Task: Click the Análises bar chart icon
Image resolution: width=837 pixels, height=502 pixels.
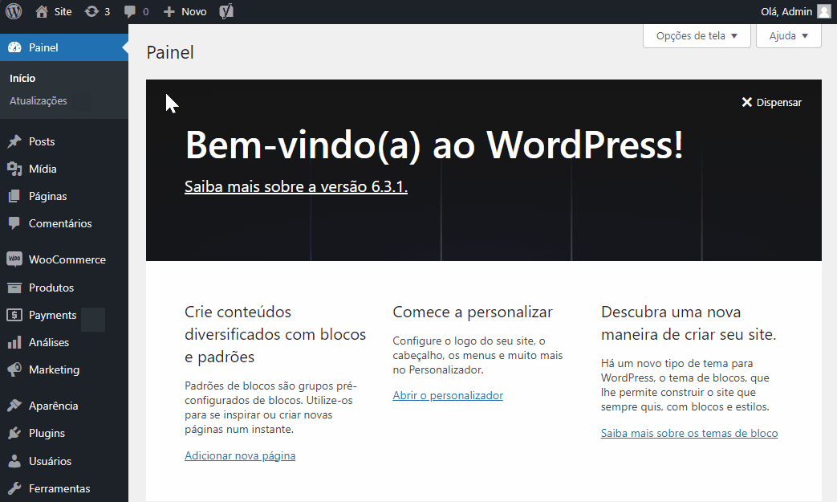Action: pyautogui.click(x=14, y=342)
